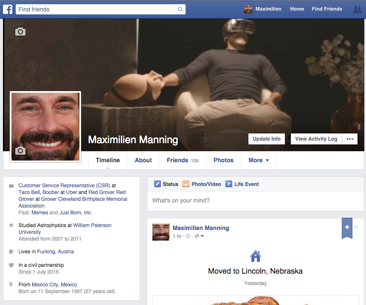Click the star bookmark on the post

pos(347,228)
